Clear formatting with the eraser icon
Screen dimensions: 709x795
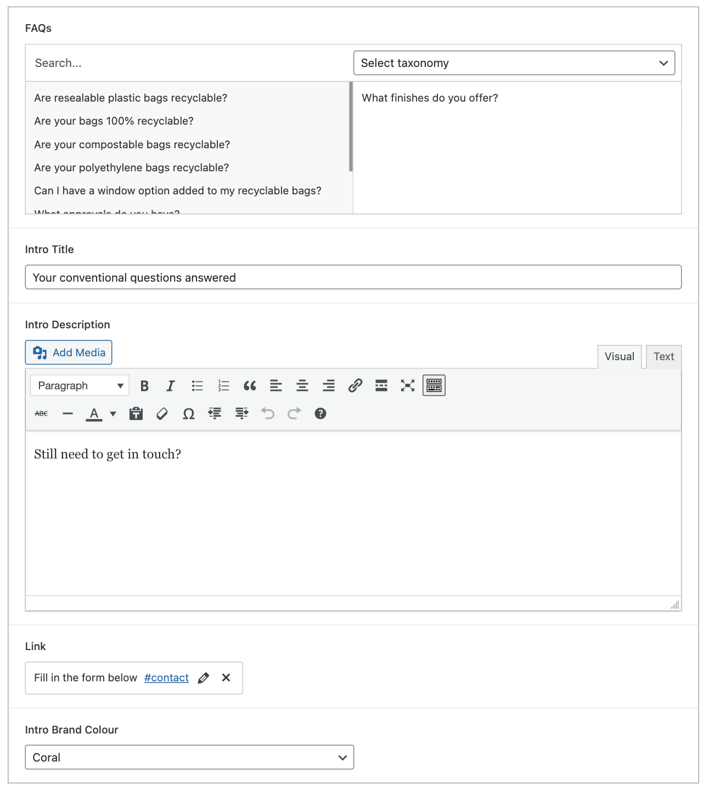coord(162,413)
